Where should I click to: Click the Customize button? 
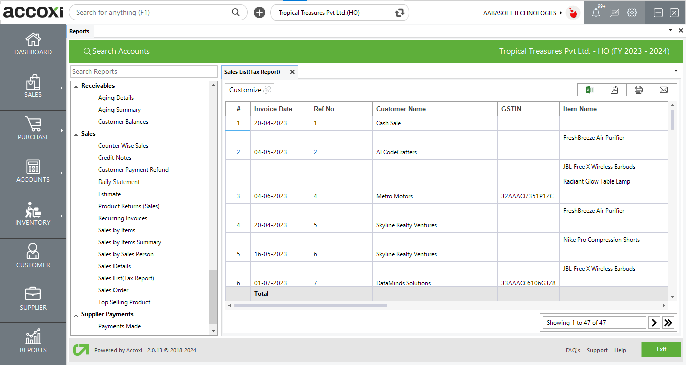pyautogui.click(x=250, y=90)
